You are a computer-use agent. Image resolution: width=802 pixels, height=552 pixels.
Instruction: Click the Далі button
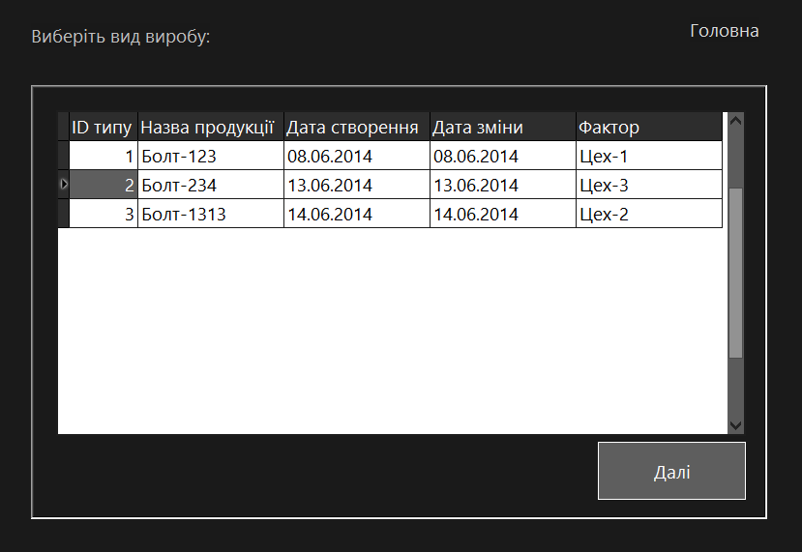click(671, 471)
